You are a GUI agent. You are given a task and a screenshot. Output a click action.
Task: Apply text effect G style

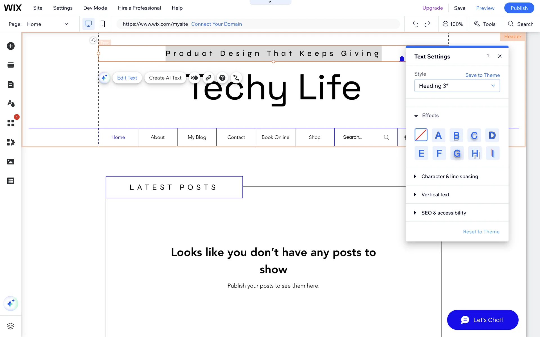(x=457, y=153)
